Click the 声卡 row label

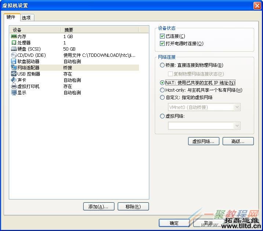(22, 80)
